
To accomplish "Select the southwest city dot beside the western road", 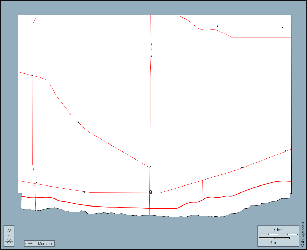I will pyautogui.click(x=36, y=182).
